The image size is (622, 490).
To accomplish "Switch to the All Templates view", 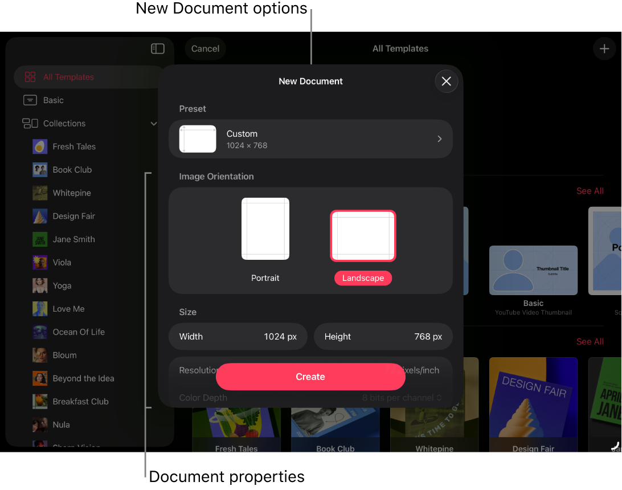I will point(68,77).
